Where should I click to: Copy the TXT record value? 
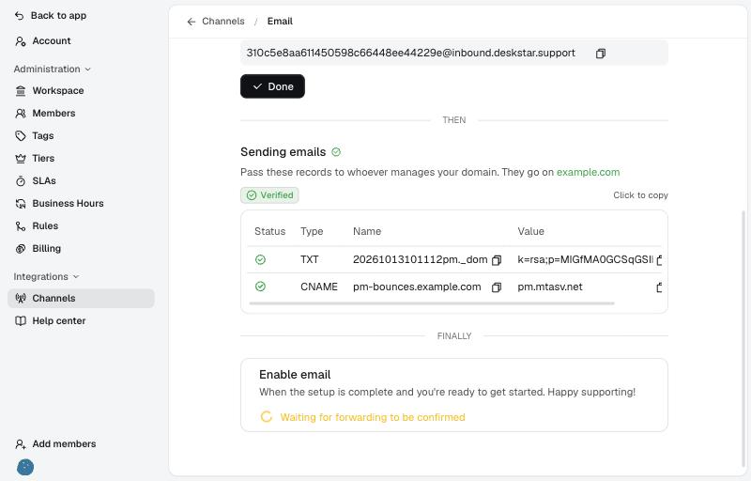[659, 260]
